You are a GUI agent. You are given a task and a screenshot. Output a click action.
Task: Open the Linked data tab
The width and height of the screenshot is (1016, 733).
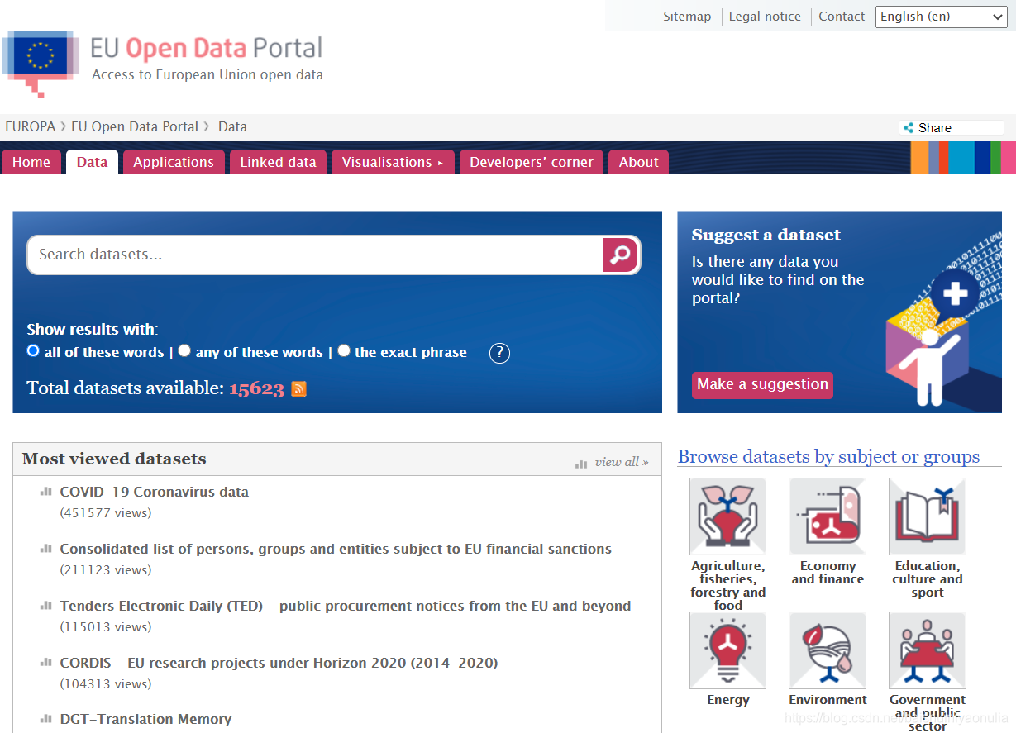point(278,162)
